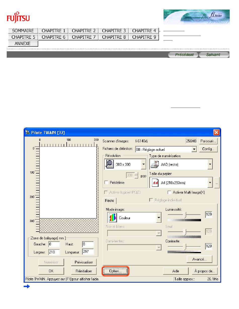
Task: Click the Option... button
Action: (x=115, y=271)
